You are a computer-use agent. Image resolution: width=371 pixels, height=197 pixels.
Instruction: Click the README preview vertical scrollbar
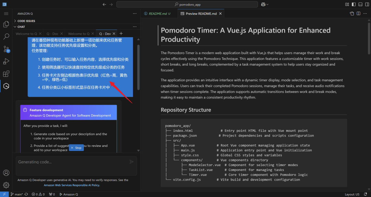(x=369, y=38)
